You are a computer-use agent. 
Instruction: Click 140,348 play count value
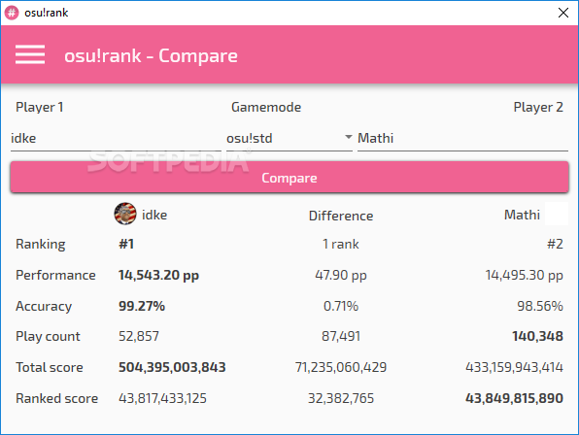(537, 337)
